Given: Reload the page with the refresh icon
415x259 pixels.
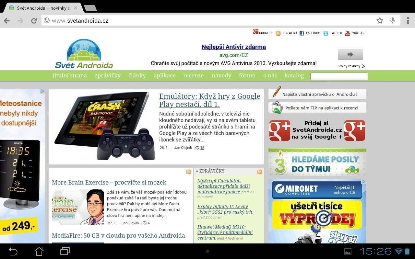Looking at the screenshot, I should 34,21.
